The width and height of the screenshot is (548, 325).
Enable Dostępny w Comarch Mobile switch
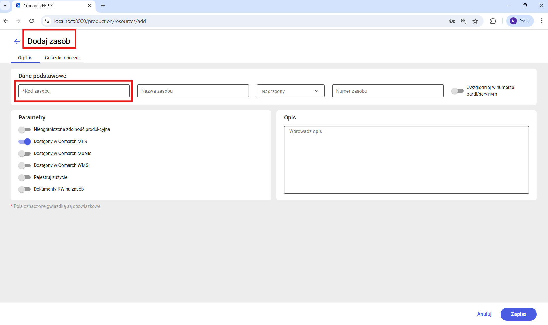(x=24, y=154)
